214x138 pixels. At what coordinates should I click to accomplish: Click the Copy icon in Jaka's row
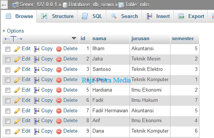pos(37,59)
